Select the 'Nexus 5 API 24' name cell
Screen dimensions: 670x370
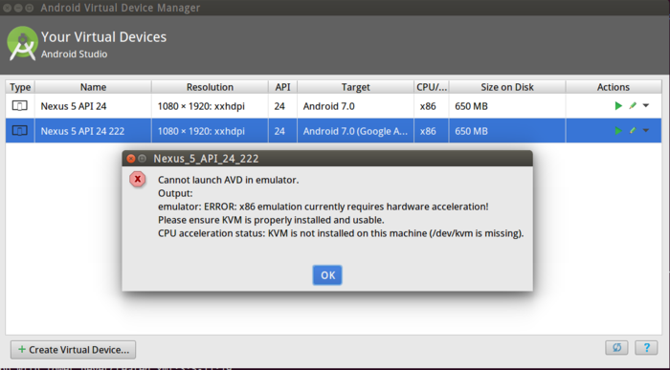(93, 106)
